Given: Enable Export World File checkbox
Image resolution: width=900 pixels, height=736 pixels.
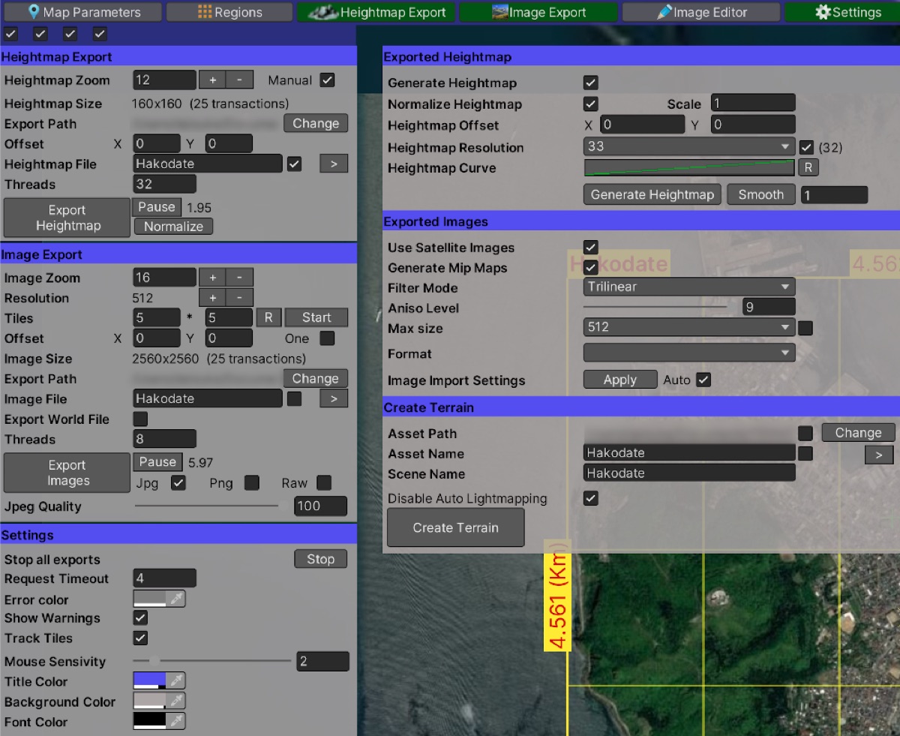Looking at the screenshot, I should pyautogui.click(x=140, y=419).
